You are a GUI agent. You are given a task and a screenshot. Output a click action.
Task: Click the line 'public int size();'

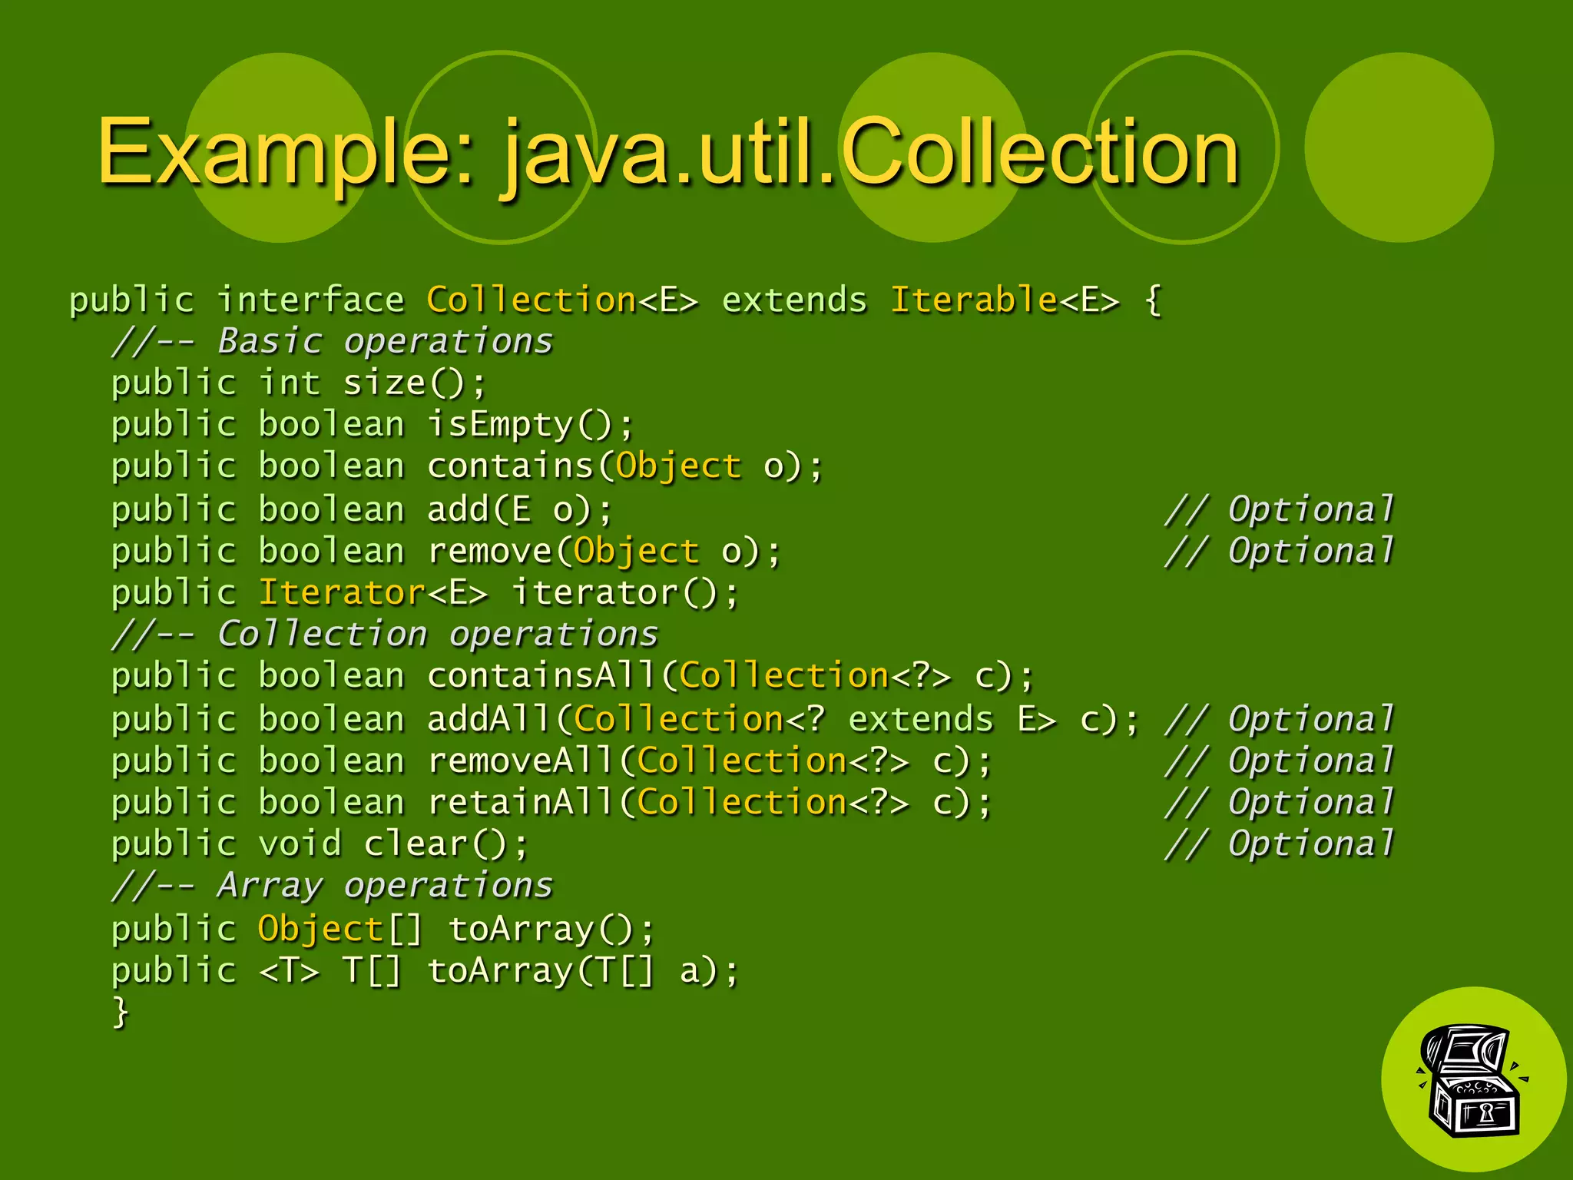(299, 383)
